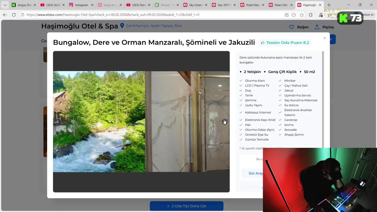Close the Instagram tab

[92, 5]
